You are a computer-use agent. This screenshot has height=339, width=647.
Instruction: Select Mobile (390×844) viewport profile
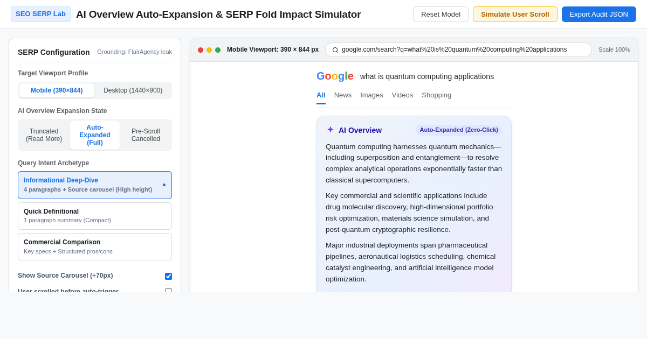[57, 90]
